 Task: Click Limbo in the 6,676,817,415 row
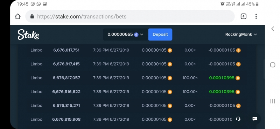click(36, 64)
